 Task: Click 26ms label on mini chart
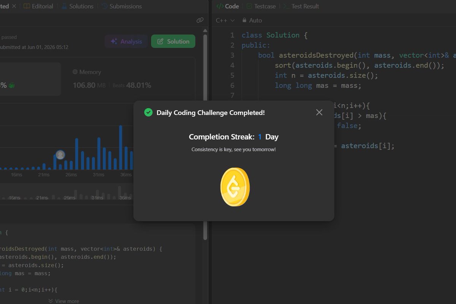tap(70, 198)
